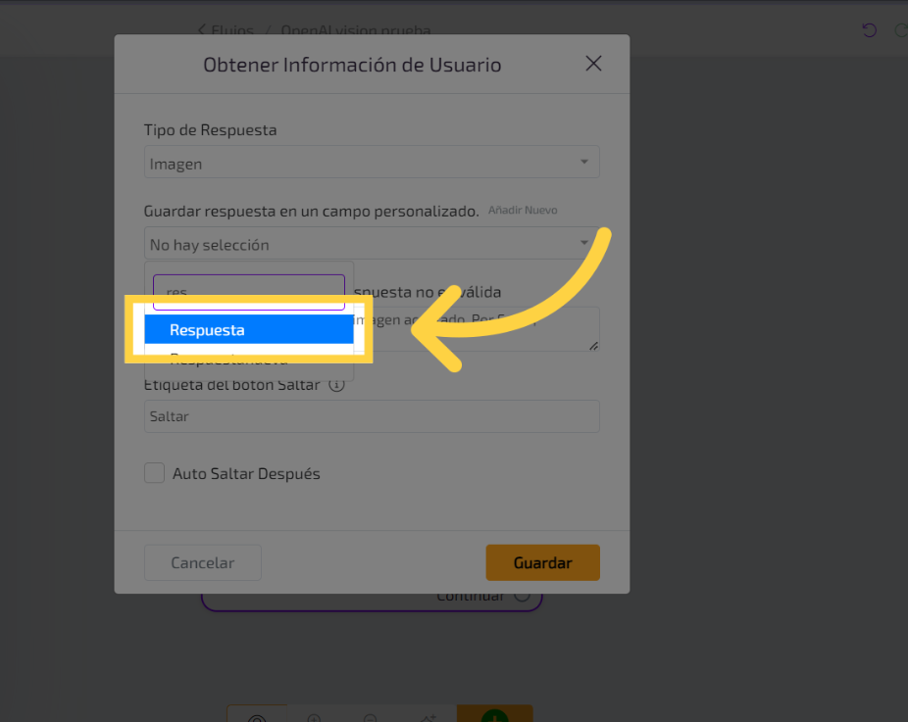Viewport: 908px width, 722px height.
Task: Open the Tipo de Respuesta dropdown
Action: tap(372, 164)
